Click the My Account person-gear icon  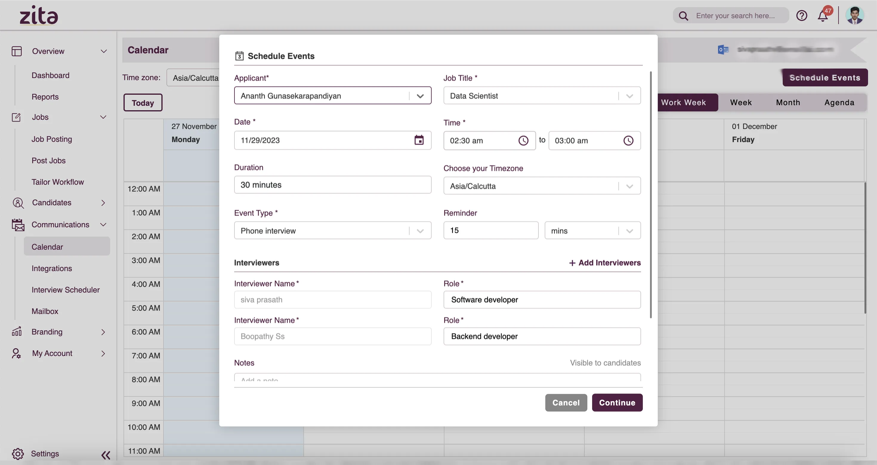point(16,354)
